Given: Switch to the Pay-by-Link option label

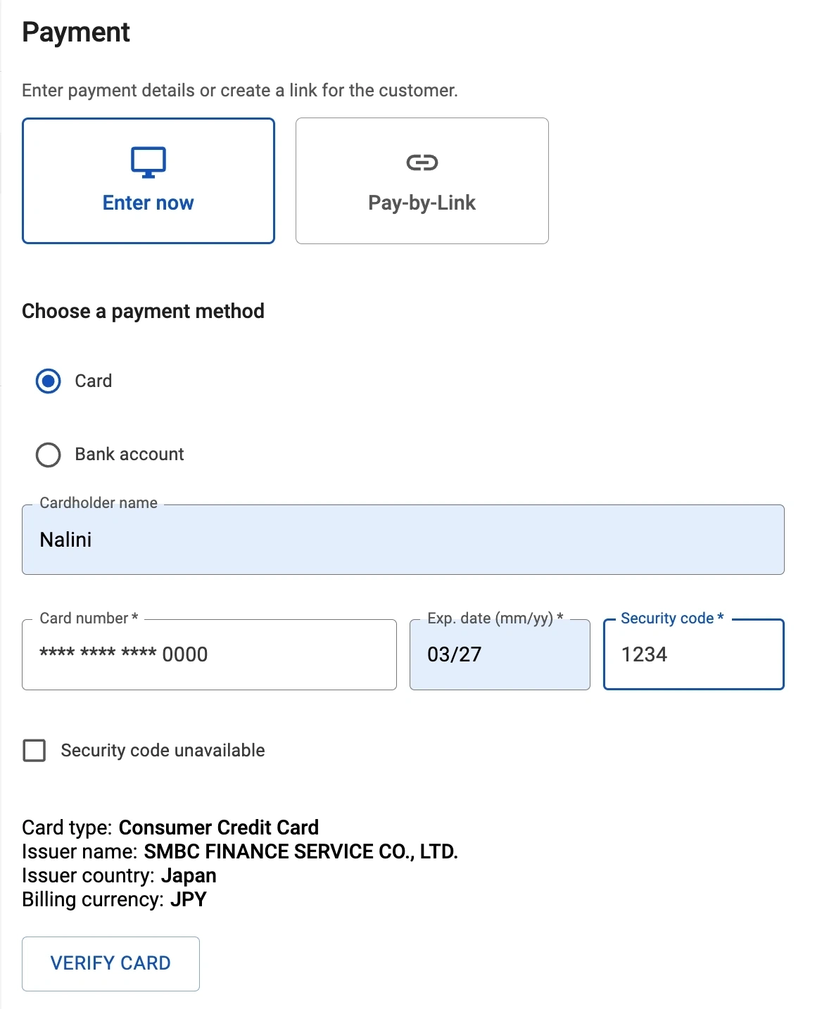Looking at the screenshot, I should tap(422, 203).
